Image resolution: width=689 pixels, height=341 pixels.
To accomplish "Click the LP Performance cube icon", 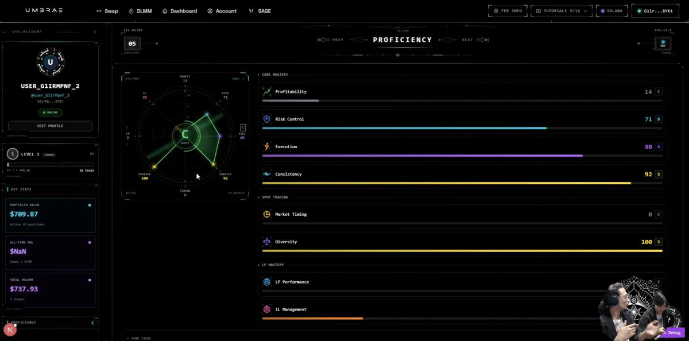I will pyautogui.click(x=267, y=282).
